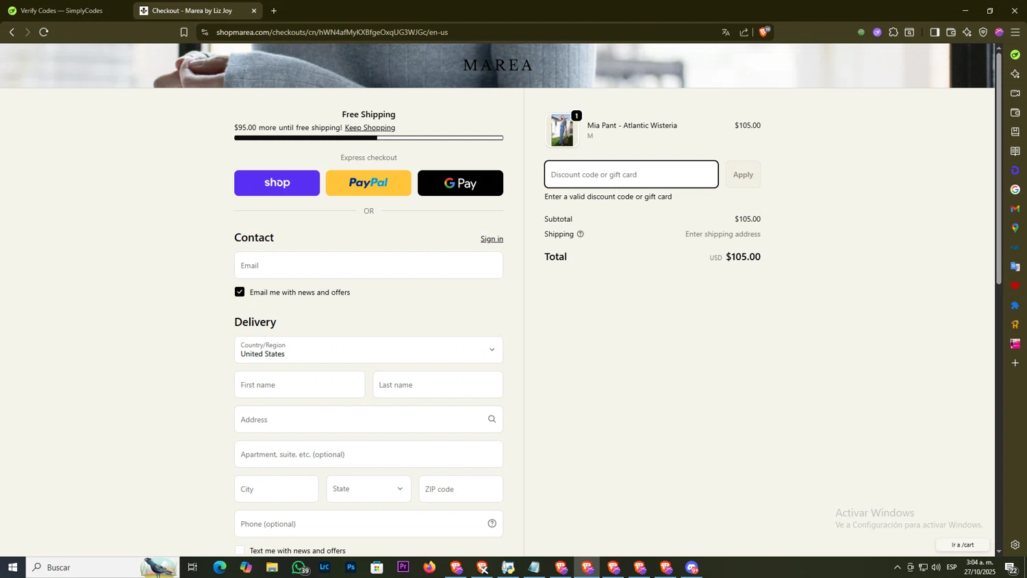Open Google Maps in the sidebar

coord(1015,228)
